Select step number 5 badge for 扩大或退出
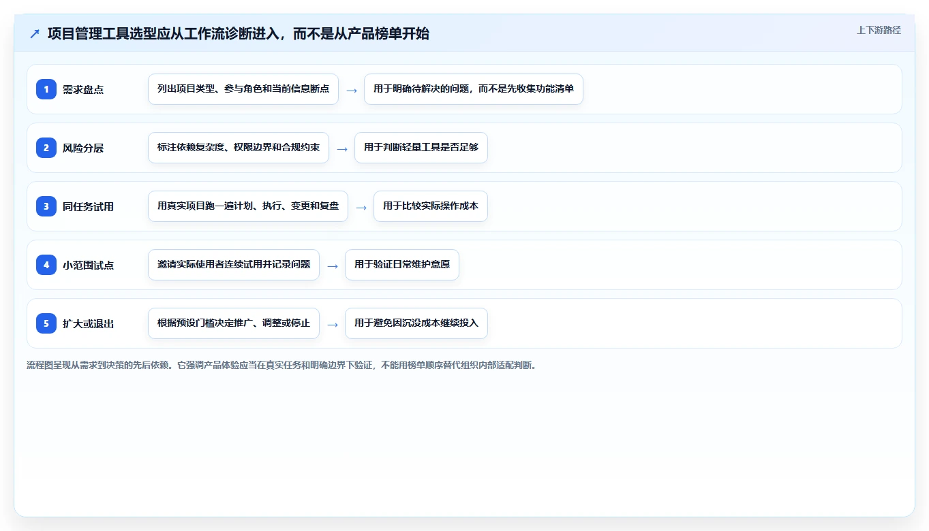The height and width of the screenshot is (531, 929). [46, 323]
